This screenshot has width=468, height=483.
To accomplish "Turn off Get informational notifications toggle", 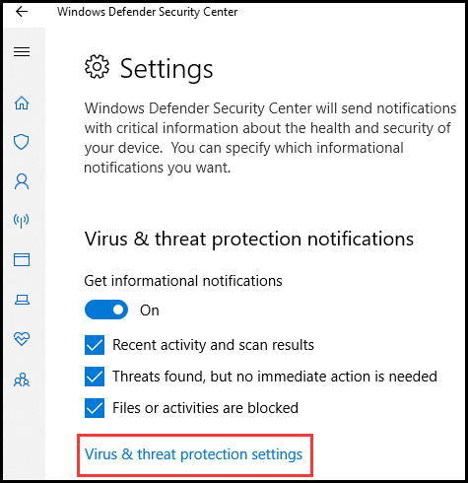I will [106, 310].
